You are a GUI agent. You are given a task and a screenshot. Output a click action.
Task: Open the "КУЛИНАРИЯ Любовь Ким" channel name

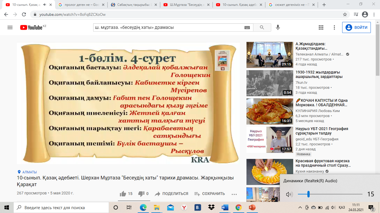pos(318,111)
